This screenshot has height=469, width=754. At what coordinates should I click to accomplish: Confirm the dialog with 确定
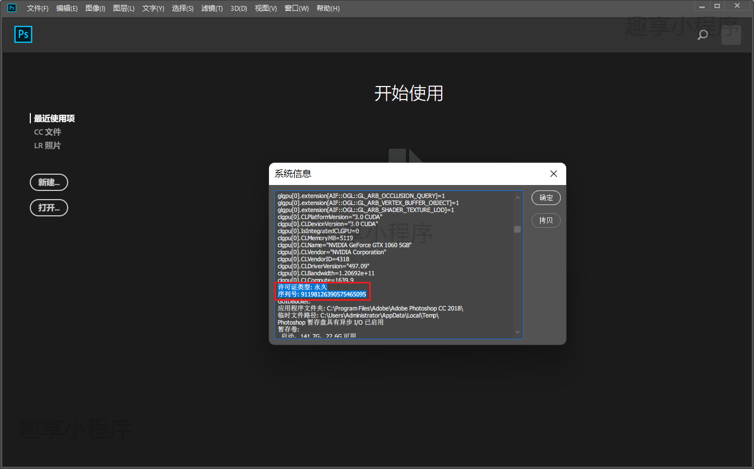pyautogui.click(x=546, y=198)
